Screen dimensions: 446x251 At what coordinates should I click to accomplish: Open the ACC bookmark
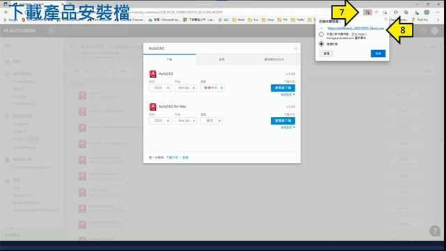pos(223,20)
